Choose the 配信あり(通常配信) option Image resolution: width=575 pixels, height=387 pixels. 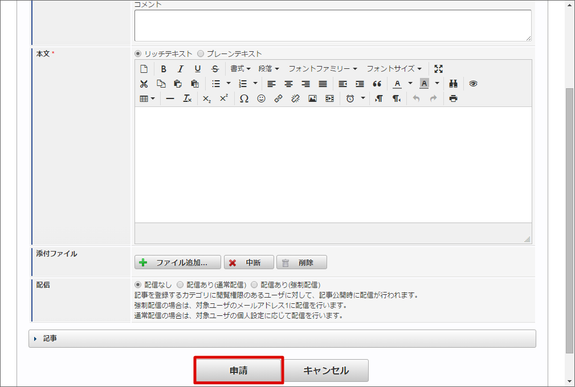[x=181, y=285]
